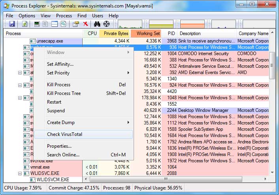Screen dimensions: 279x195
Task: Click the Process Explorer title bar icon
Action: pos(7,6)
